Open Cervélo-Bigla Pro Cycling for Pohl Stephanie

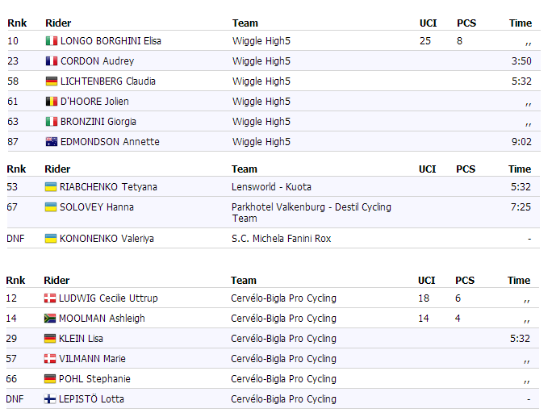[283, 379]
